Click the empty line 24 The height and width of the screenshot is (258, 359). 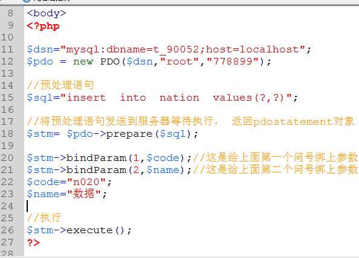183,206
